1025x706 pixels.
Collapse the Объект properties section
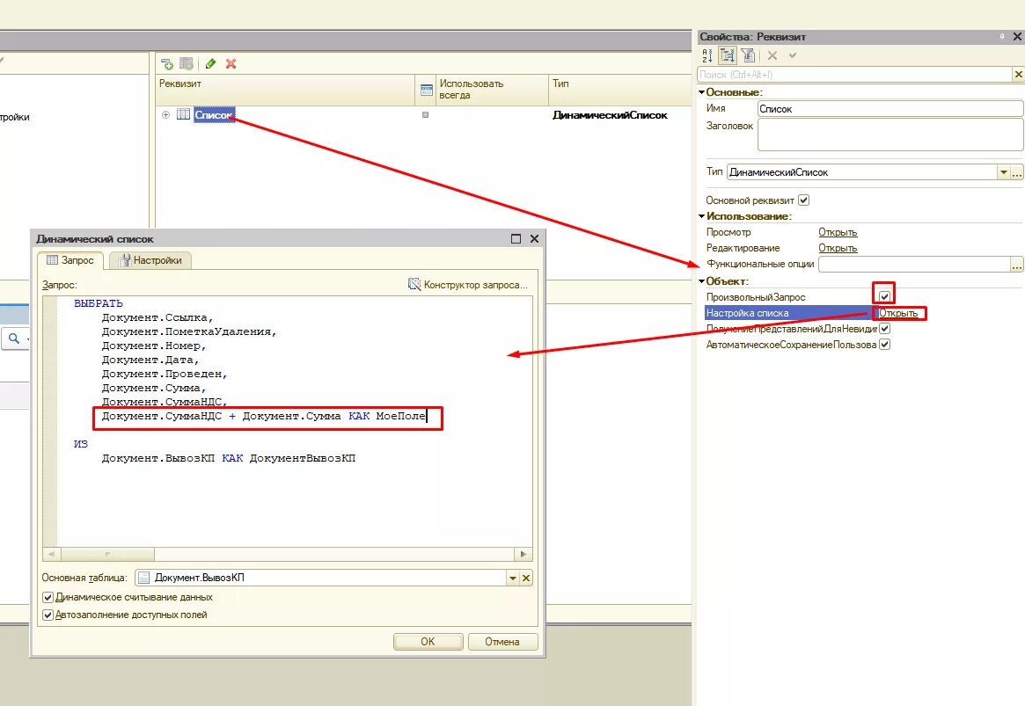[x=702, y=281]
